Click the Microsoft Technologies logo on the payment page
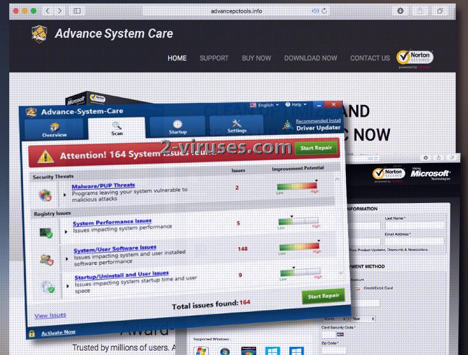 (430, 174)
